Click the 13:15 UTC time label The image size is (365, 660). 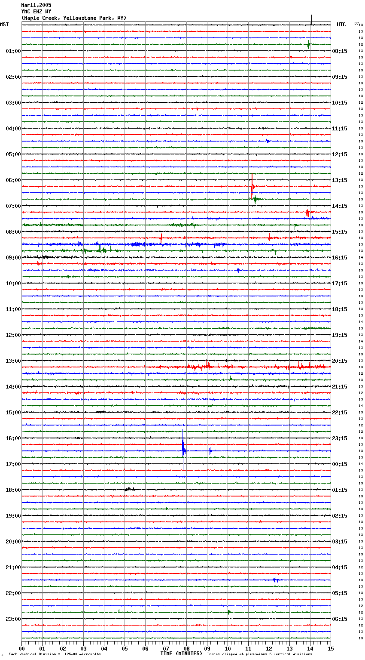[340, 180]
